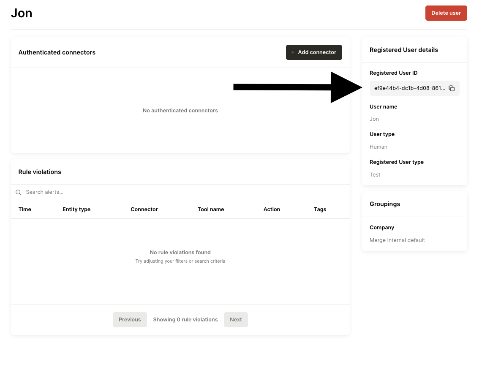Click the search magnifier in Rule violations
482x367 pixels.
(18, 192)
